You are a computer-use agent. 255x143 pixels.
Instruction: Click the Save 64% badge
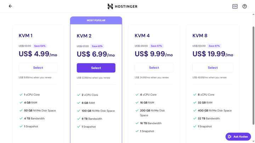[40, 46]
